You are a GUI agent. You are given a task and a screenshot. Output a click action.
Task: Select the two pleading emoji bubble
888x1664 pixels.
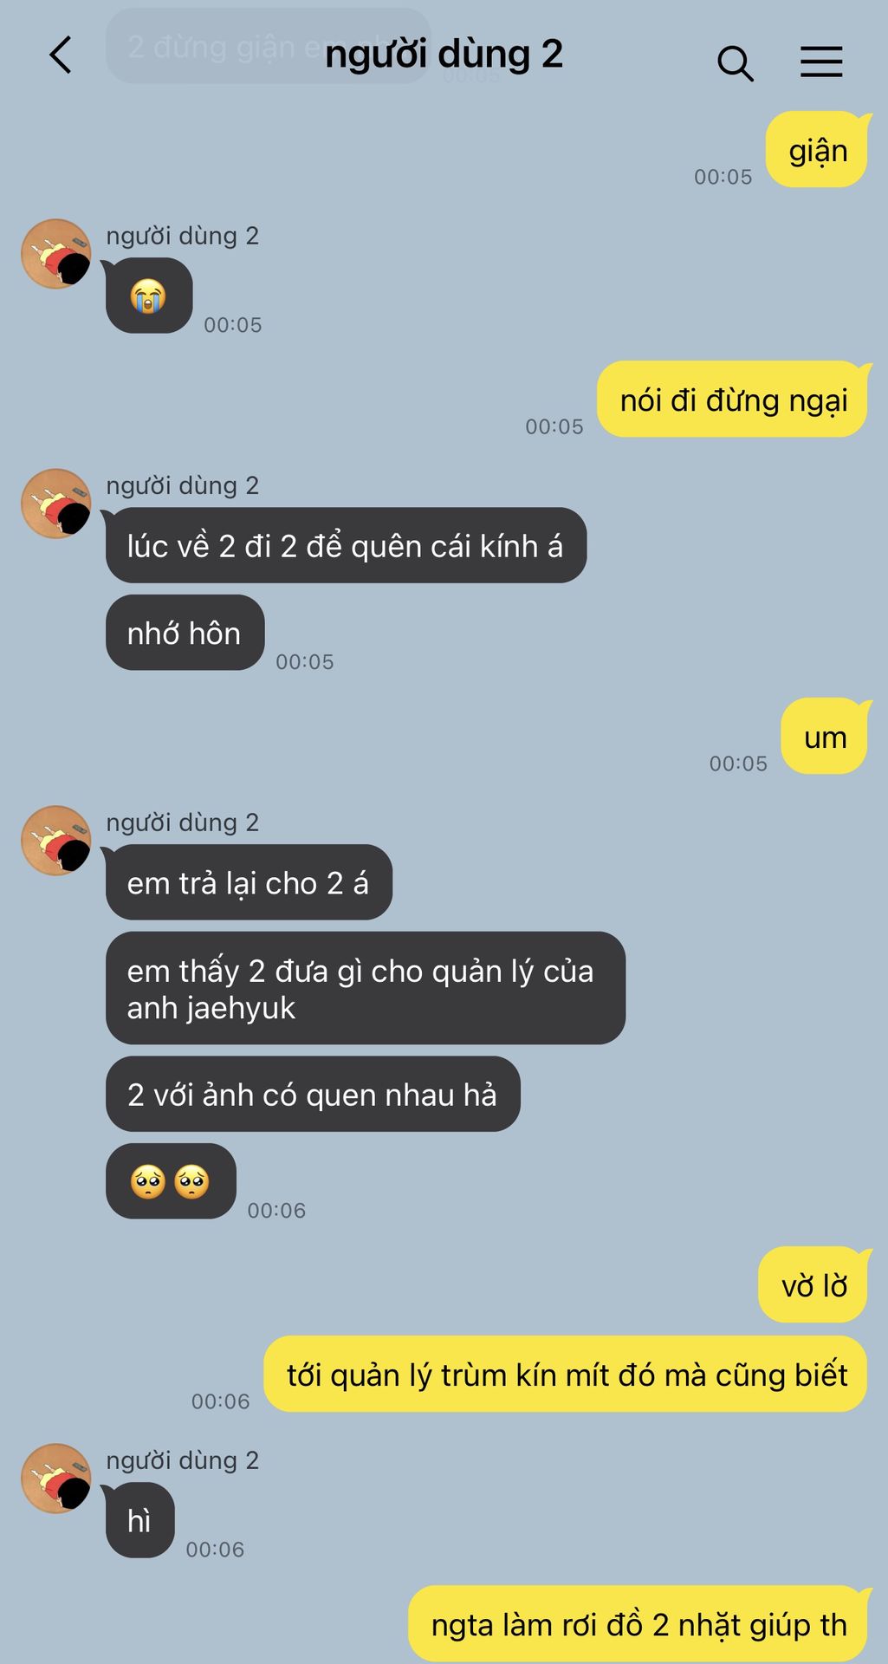pyautogui.click(x=171, y=1181)
